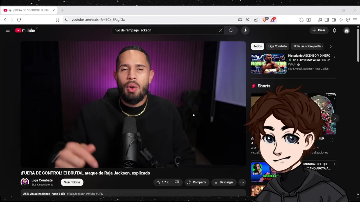Select Liga Combate filter chip

[x=278, y=46]
